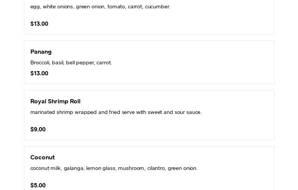The image size is (298, 190).
Task: Click the Coconut dish title
Action: point(43,157)
